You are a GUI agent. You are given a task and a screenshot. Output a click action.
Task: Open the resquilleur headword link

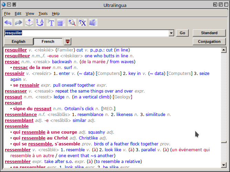[x=17, y=56]
